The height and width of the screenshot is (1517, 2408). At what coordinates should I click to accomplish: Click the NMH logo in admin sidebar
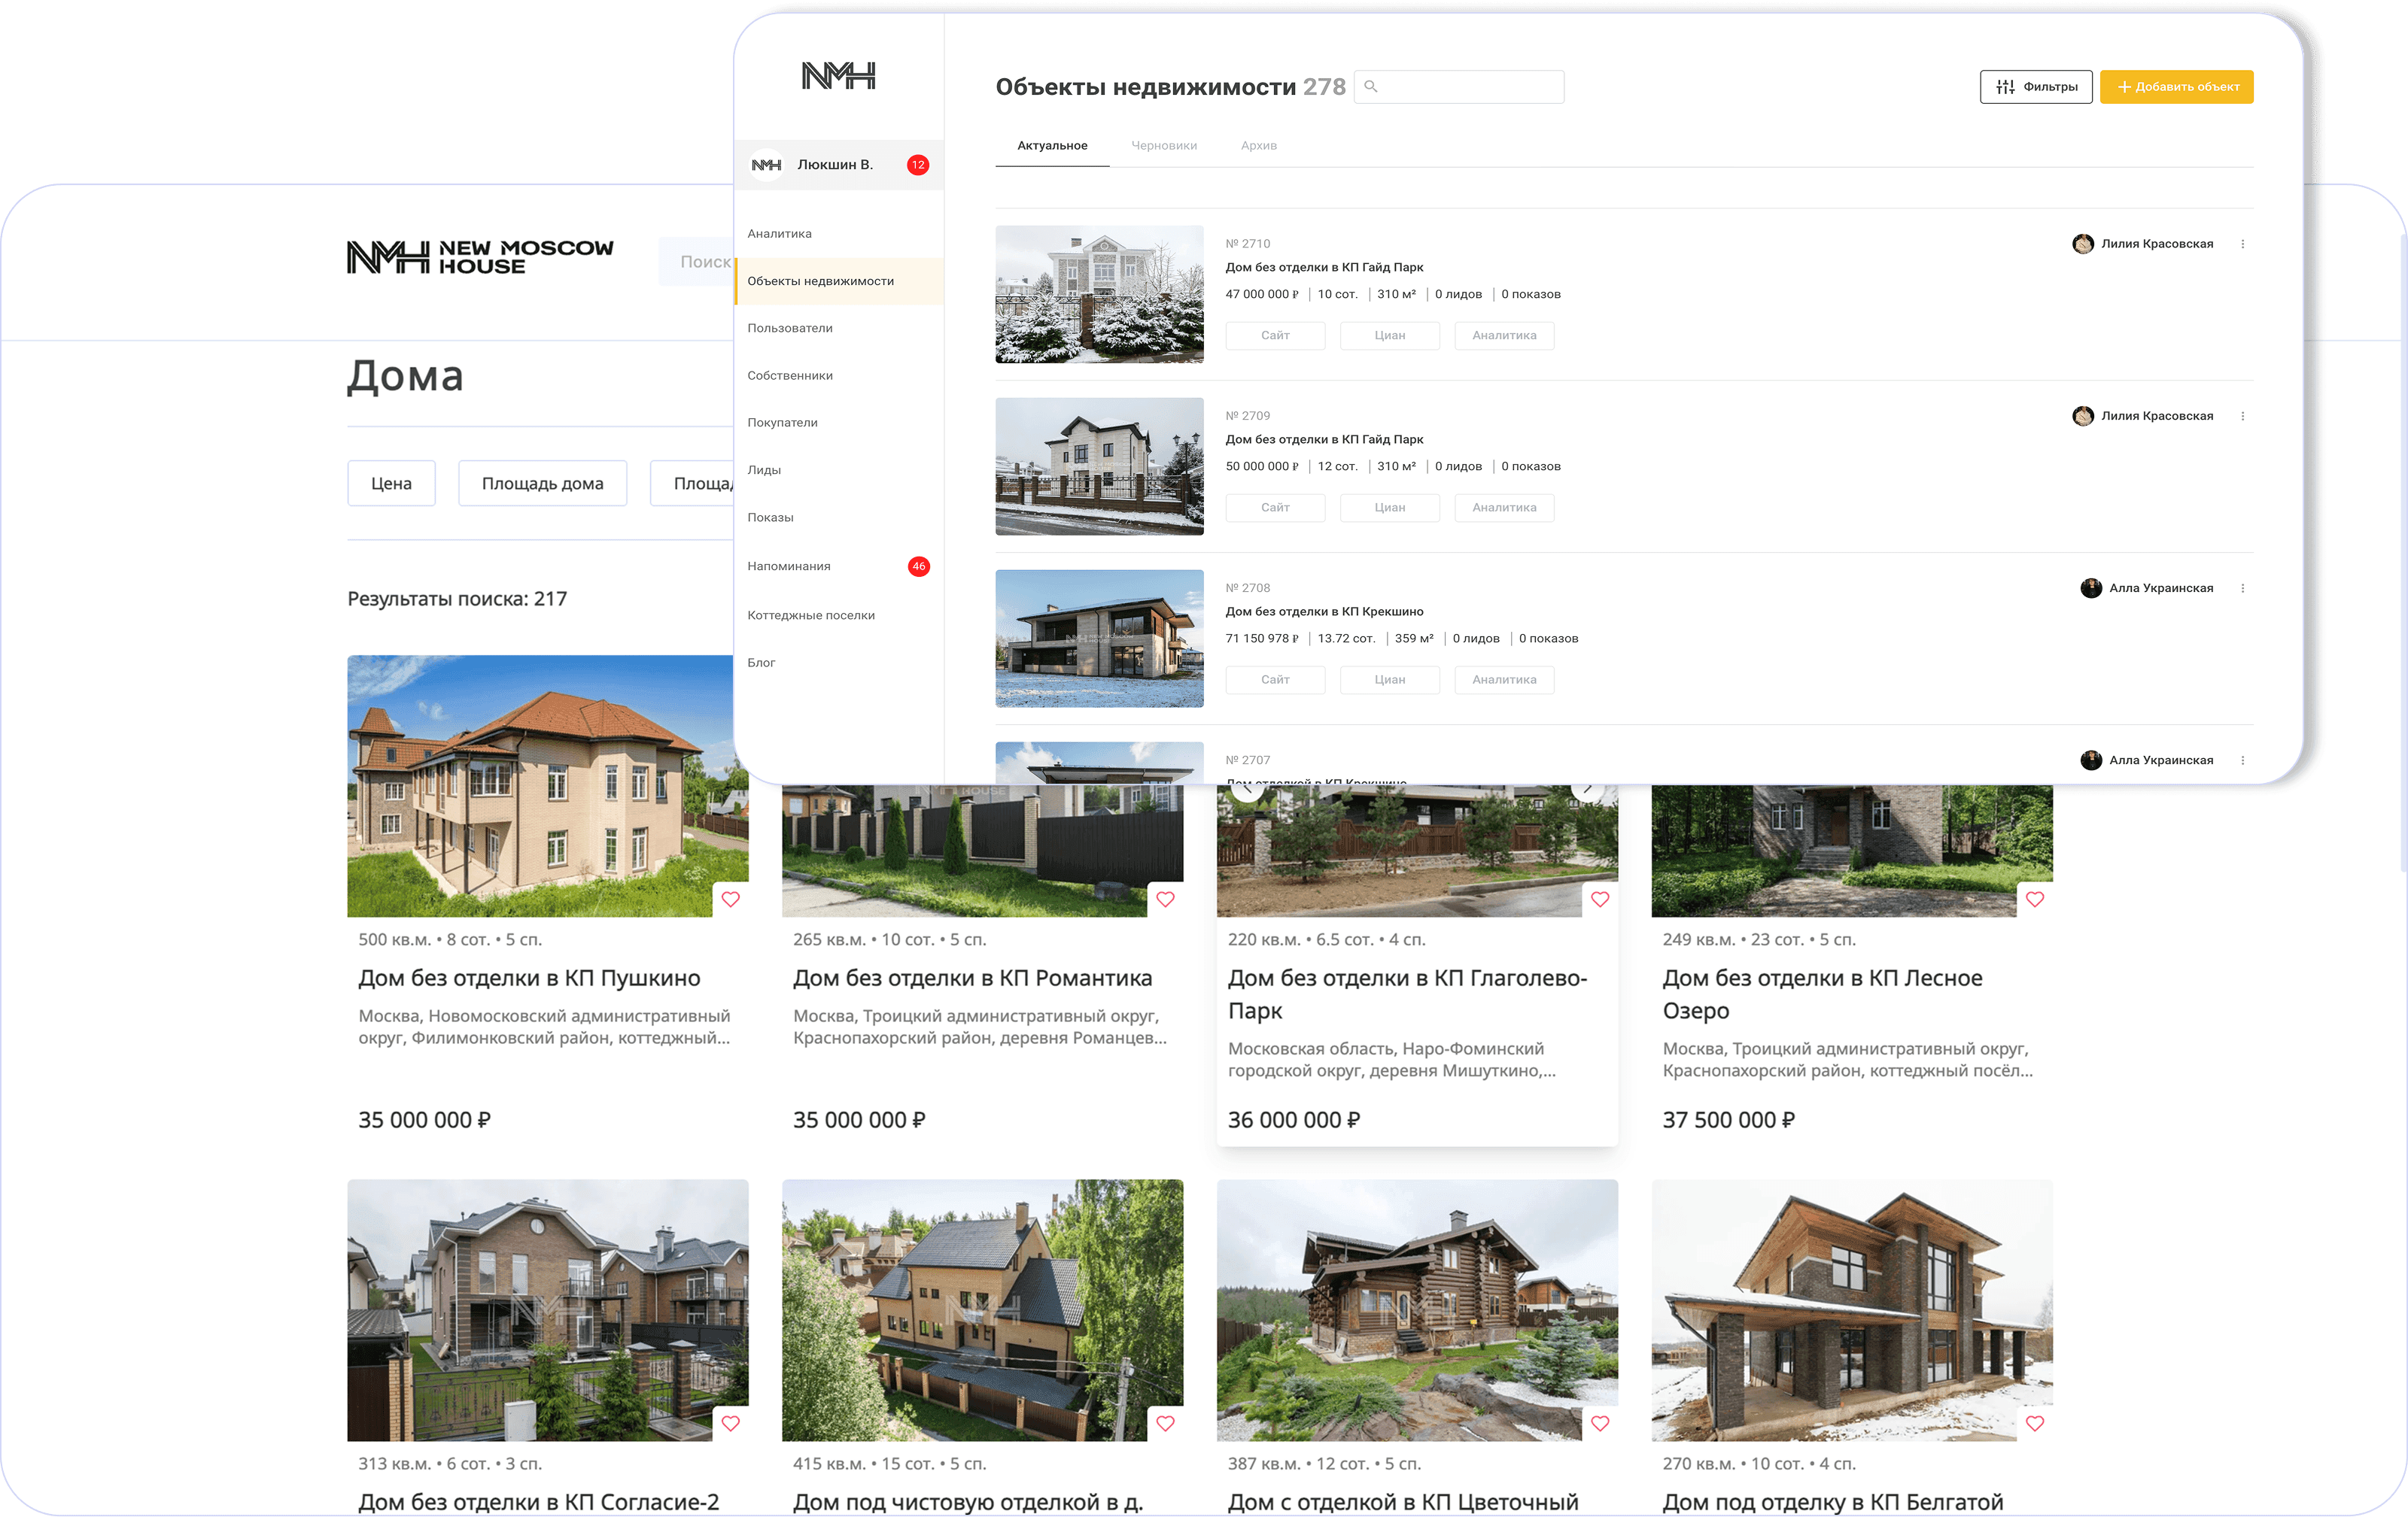click(x=838, y=76)
